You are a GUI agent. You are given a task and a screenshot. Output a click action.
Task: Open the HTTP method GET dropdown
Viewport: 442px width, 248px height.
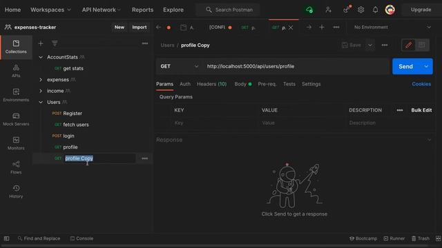click(180, 66)
